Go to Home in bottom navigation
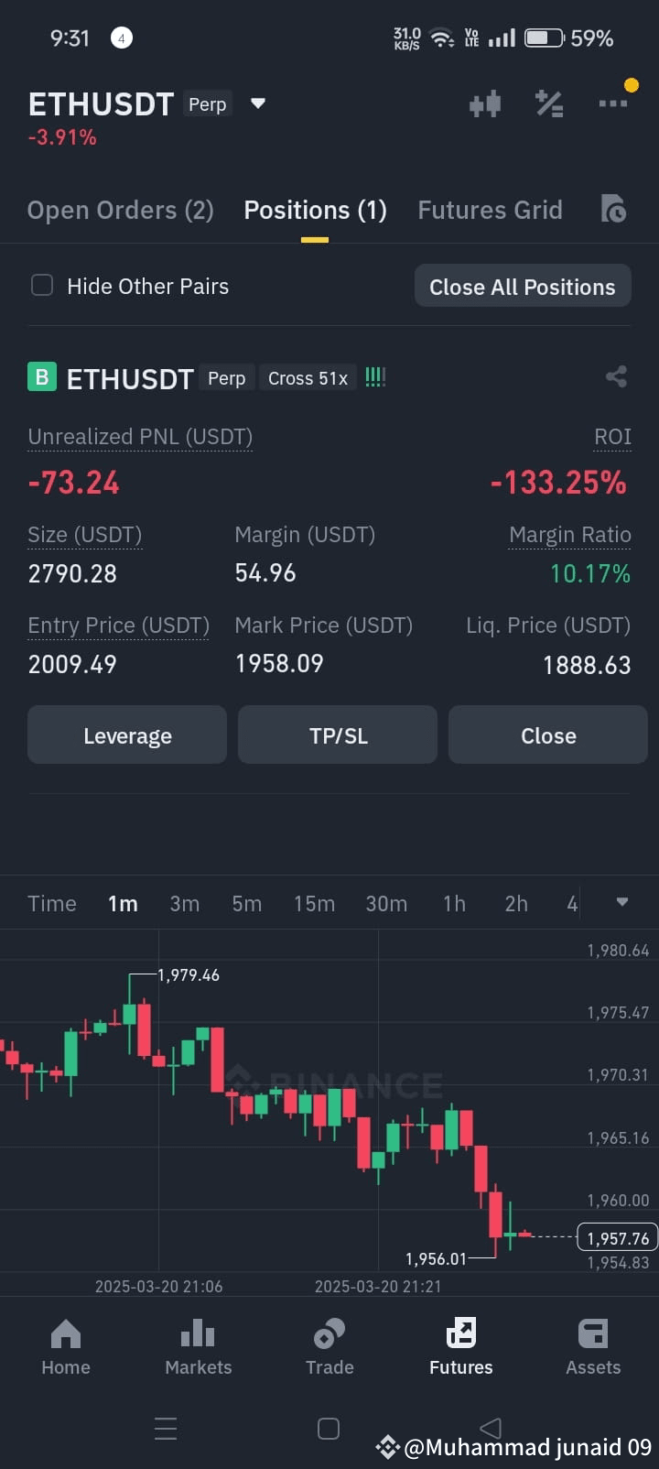The height and width of the screenshot is (1469, 659). [66, 1346]
